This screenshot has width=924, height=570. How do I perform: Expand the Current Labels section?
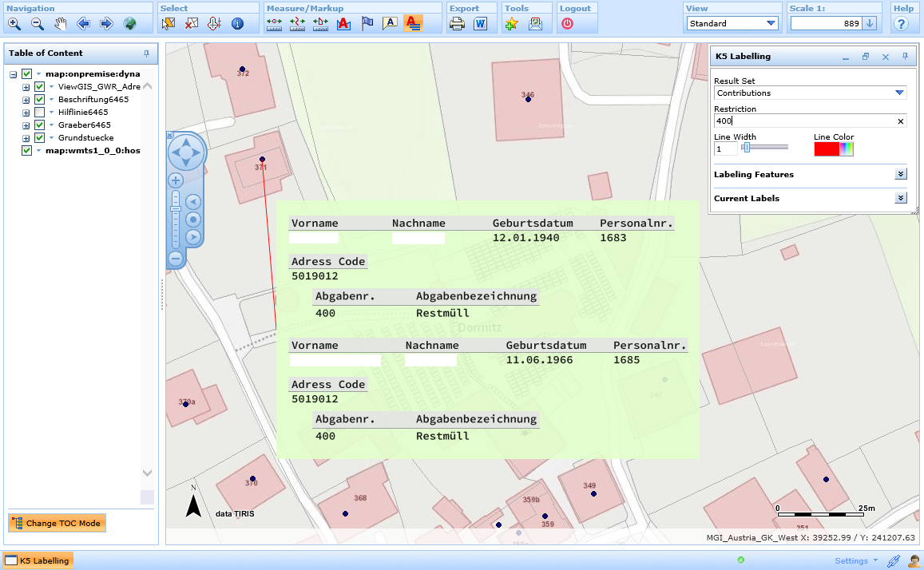pyautogui.click(x=901, y=198)
